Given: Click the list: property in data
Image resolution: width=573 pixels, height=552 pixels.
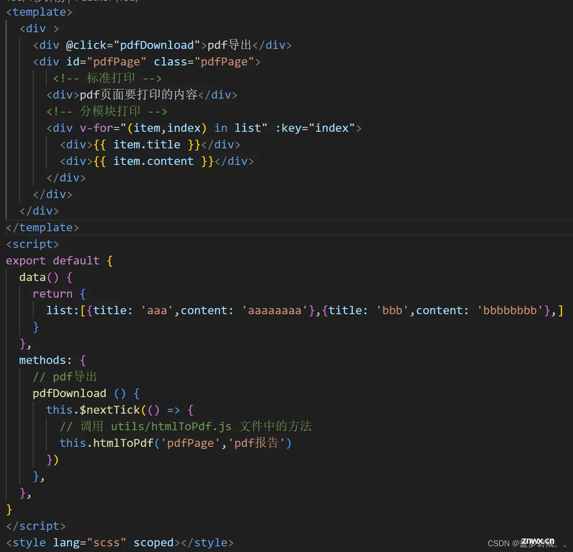Looking at the screenshot, I should click(x=62, y=311).
